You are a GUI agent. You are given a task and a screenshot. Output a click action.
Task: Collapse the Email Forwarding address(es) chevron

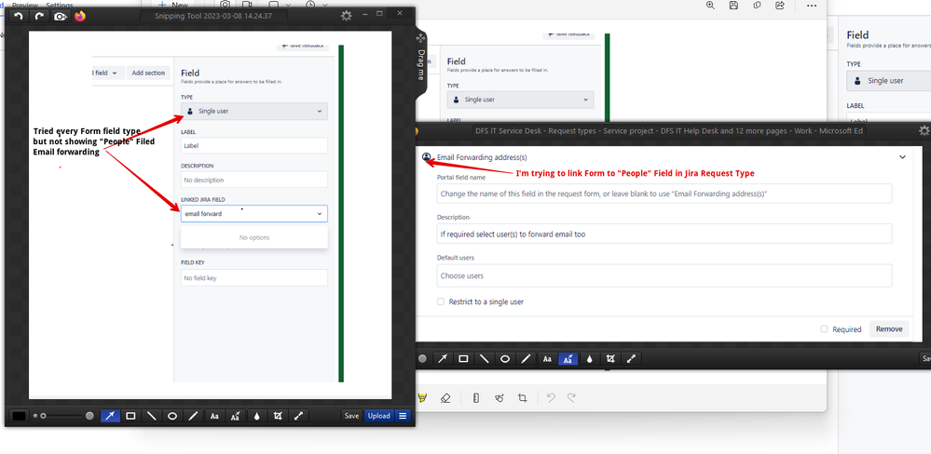(x=902, y=157)
